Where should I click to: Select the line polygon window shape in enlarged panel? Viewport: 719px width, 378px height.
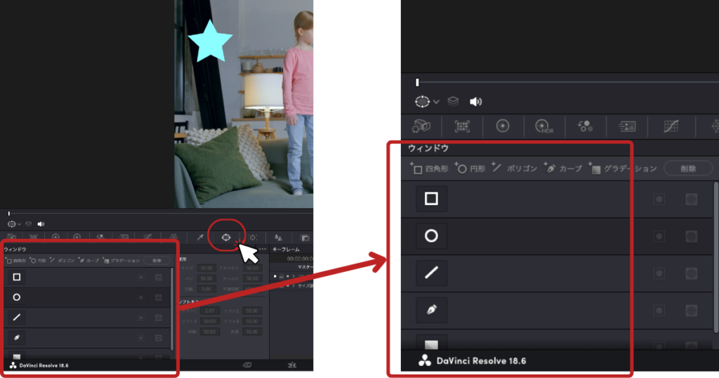[431, 273]
